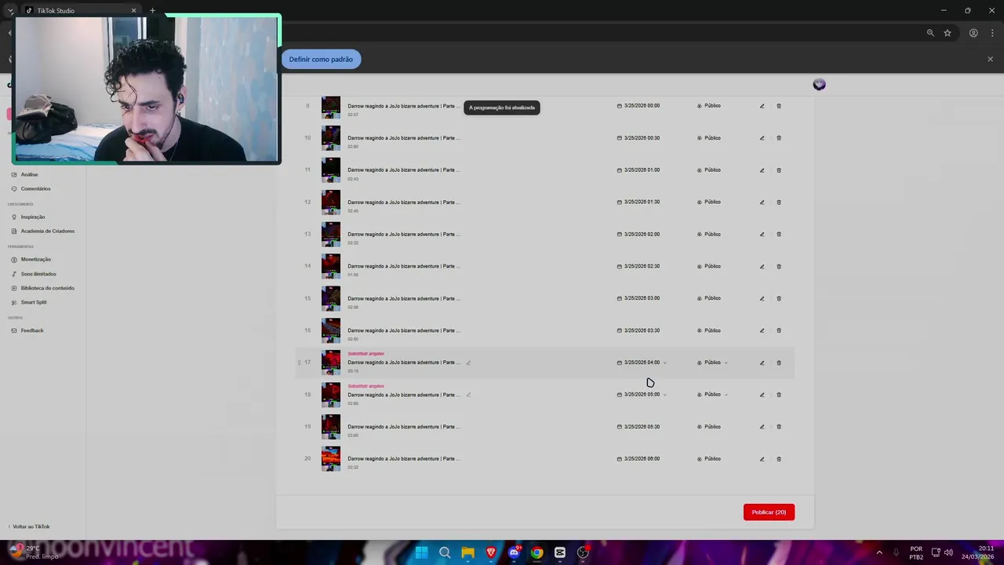Open the edit pencil for row 14
The width and height of the screenshot is (1004, 565).
pos(762,267)
